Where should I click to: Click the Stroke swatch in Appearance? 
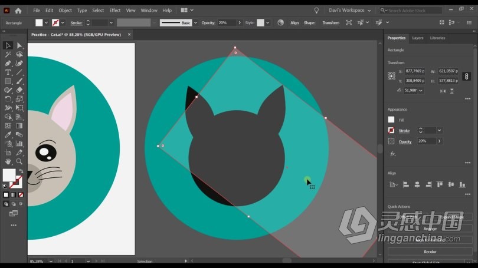[391, 131]
